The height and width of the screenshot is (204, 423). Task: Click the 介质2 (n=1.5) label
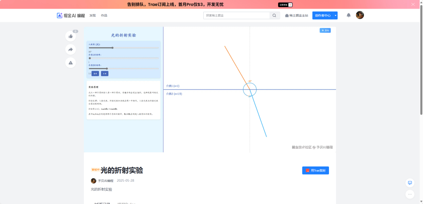(174, 94)
